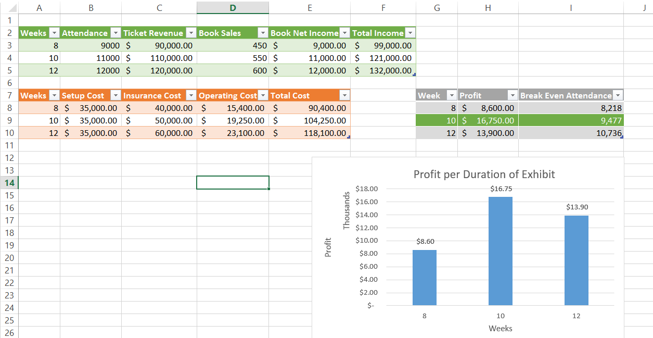Open the Profit column filter dropdown
This screenshot has height=338, width=653.
(x=513, y=96)
